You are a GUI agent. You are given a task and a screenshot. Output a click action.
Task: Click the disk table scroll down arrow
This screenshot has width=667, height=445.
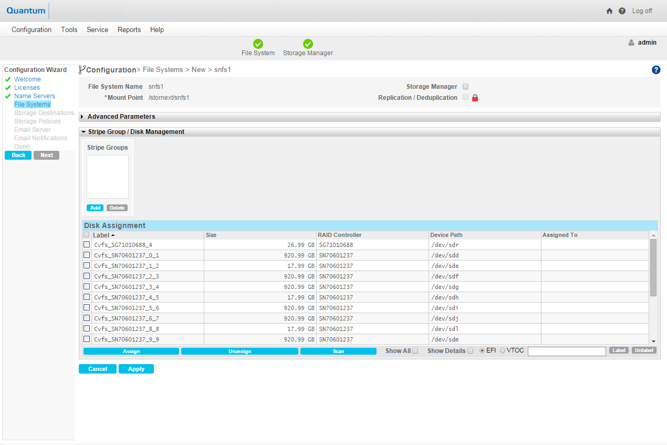pos(653,341)
